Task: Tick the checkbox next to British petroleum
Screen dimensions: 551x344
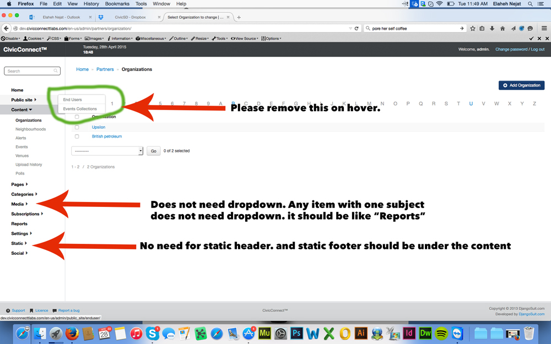Action: tap(77, 136)
